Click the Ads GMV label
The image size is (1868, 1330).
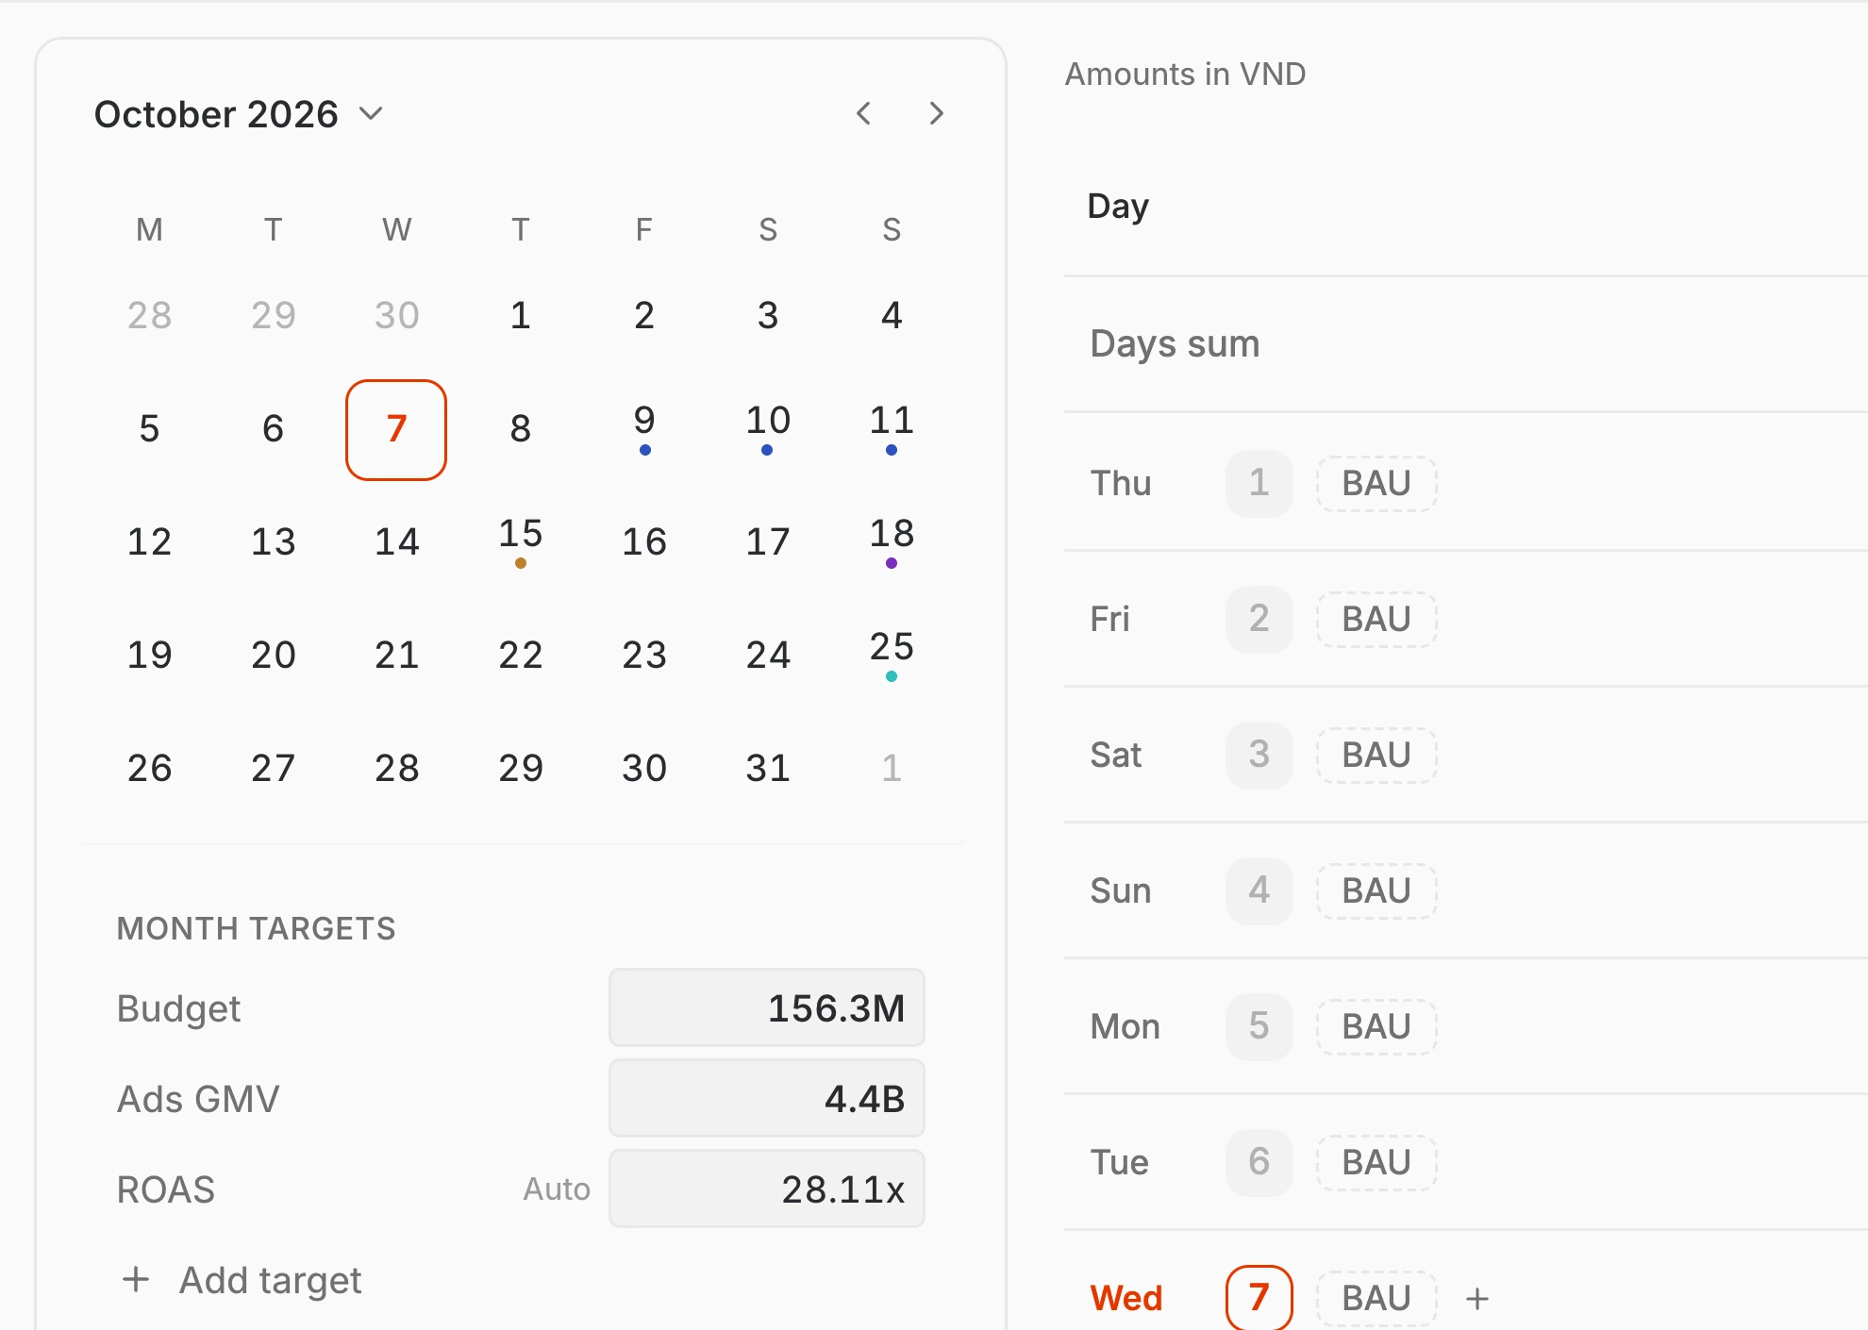(x=198, y=1099)
